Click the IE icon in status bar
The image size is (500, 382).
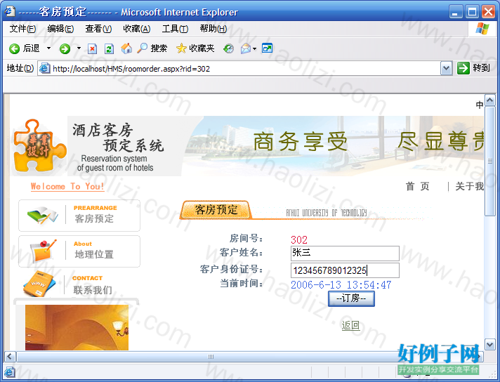10,371
